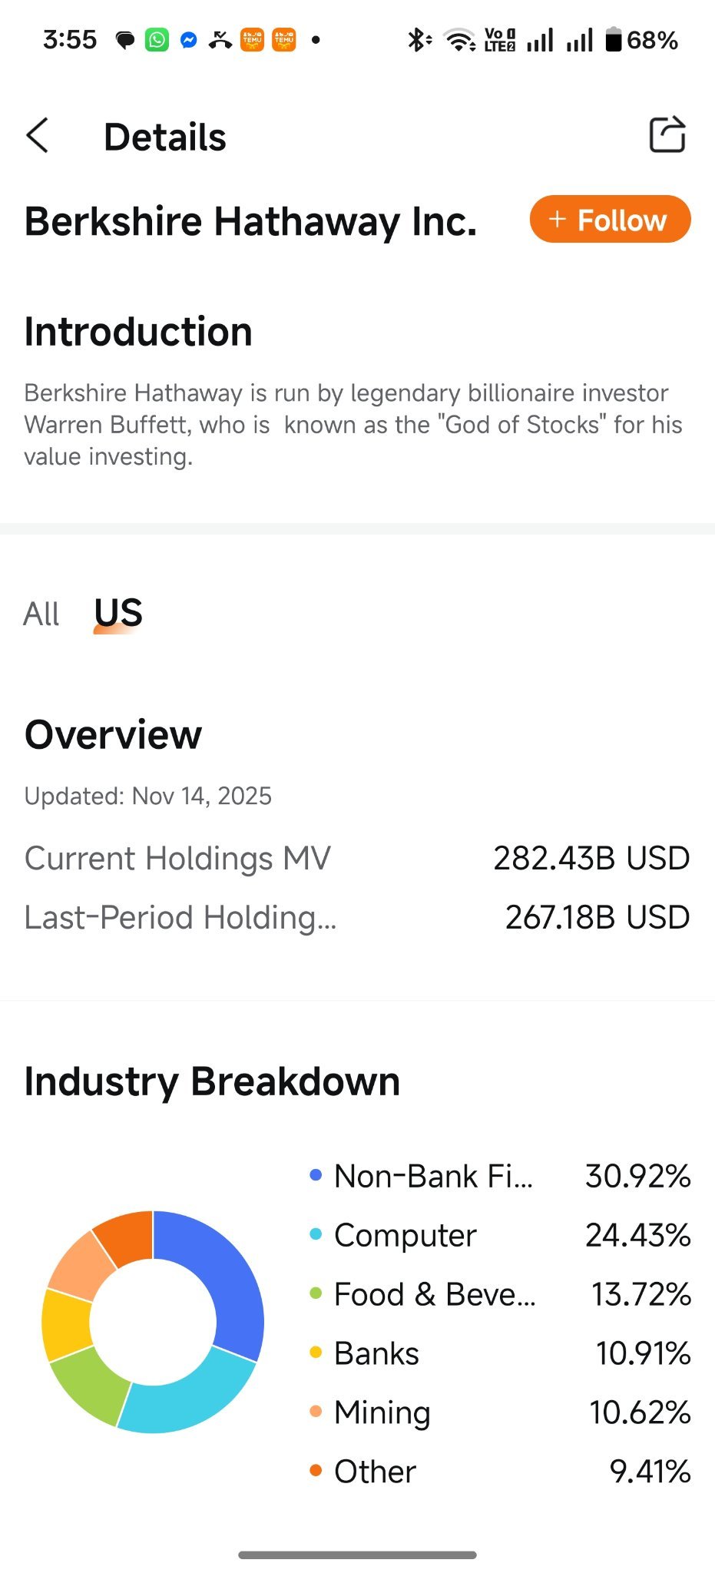Switch to the All tab
Image resolution: width=715 pixels, height=1573 pixels.
41,614
